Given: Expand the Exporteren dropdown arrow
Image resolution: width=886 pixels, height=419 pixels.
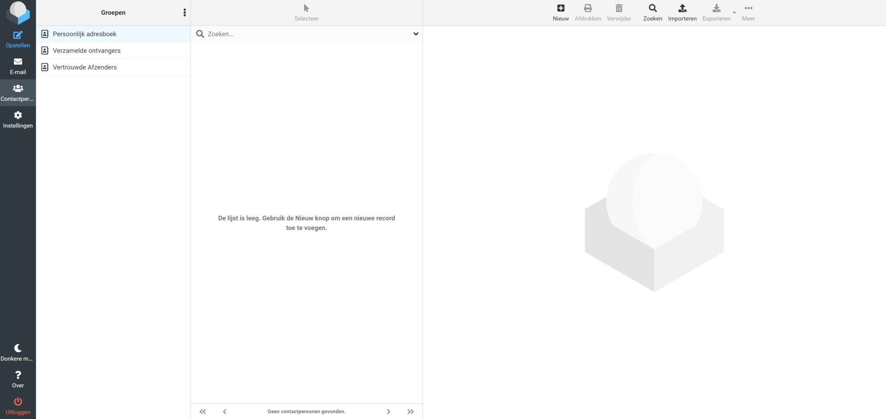Looking at the screenshot, I should point(734,12).
